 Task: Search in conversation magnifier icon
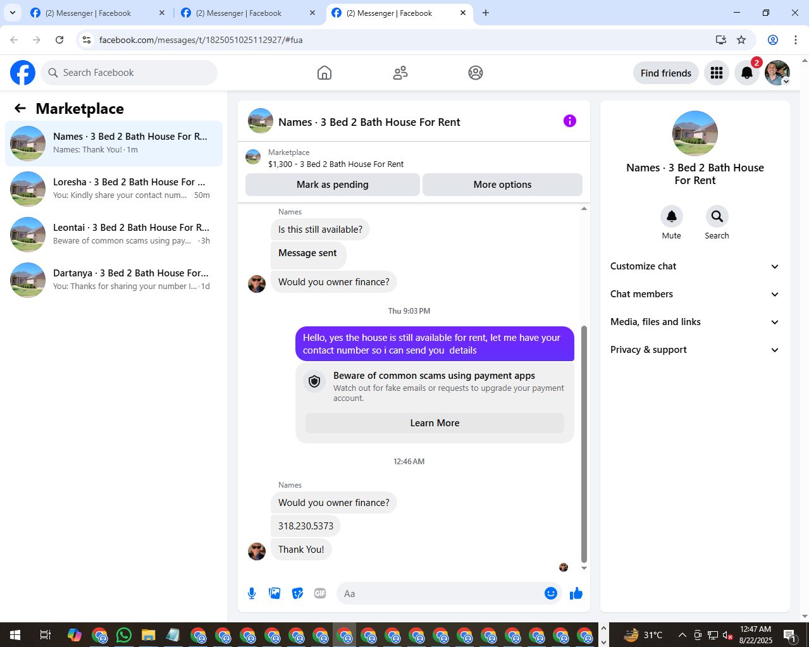[717, 216]
